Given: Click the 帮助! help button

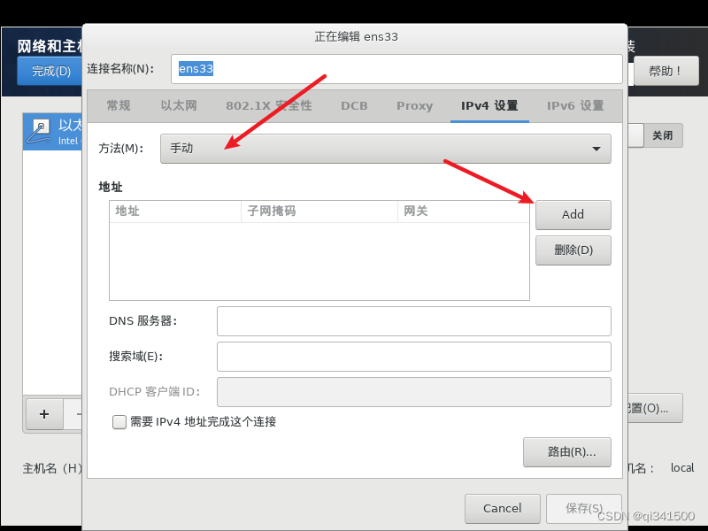Looking at the screenshot, I should pyautogui.click(x=666, y=71).
